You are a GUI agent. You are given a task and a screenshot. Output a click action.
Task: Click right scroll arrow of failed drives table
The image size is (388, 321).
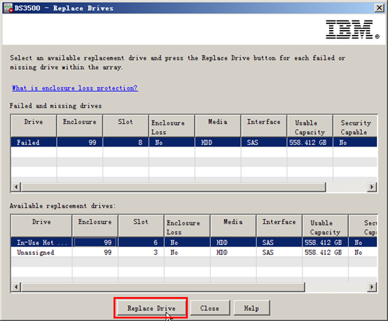(x=372, y=187)
